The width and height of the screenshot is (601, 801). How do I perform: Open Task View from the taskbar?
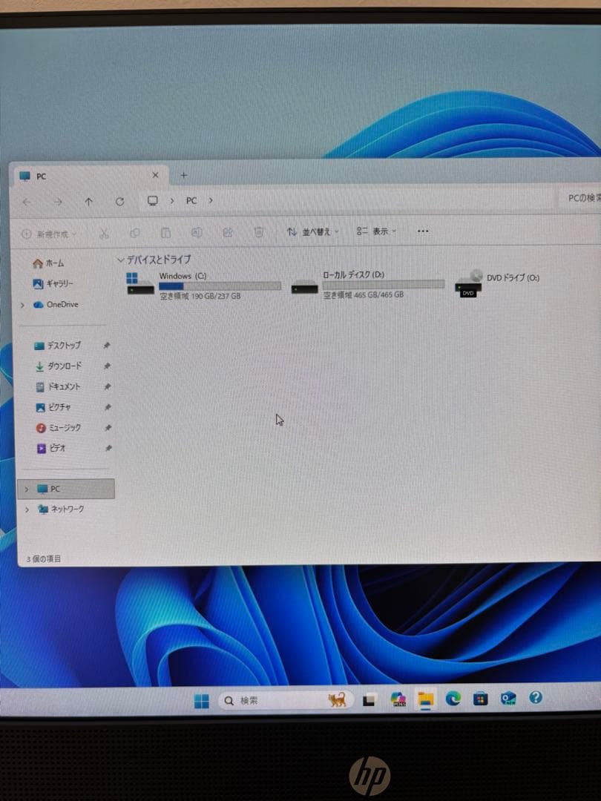coord(369,700)
